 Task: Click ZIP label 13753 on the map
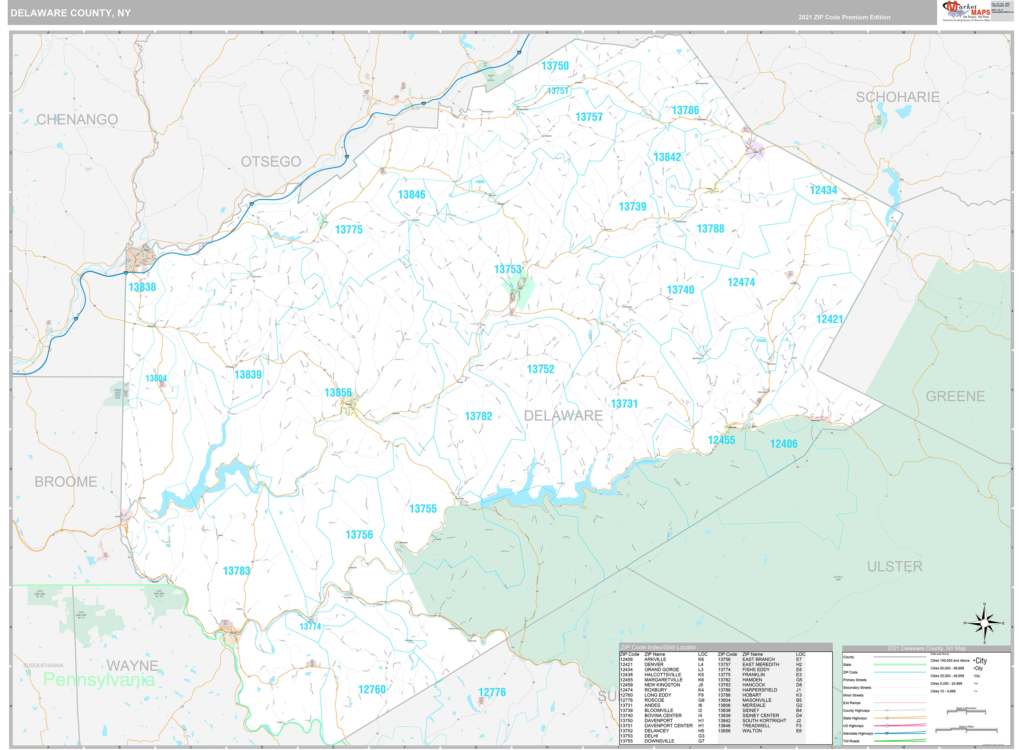coord(507,269)
